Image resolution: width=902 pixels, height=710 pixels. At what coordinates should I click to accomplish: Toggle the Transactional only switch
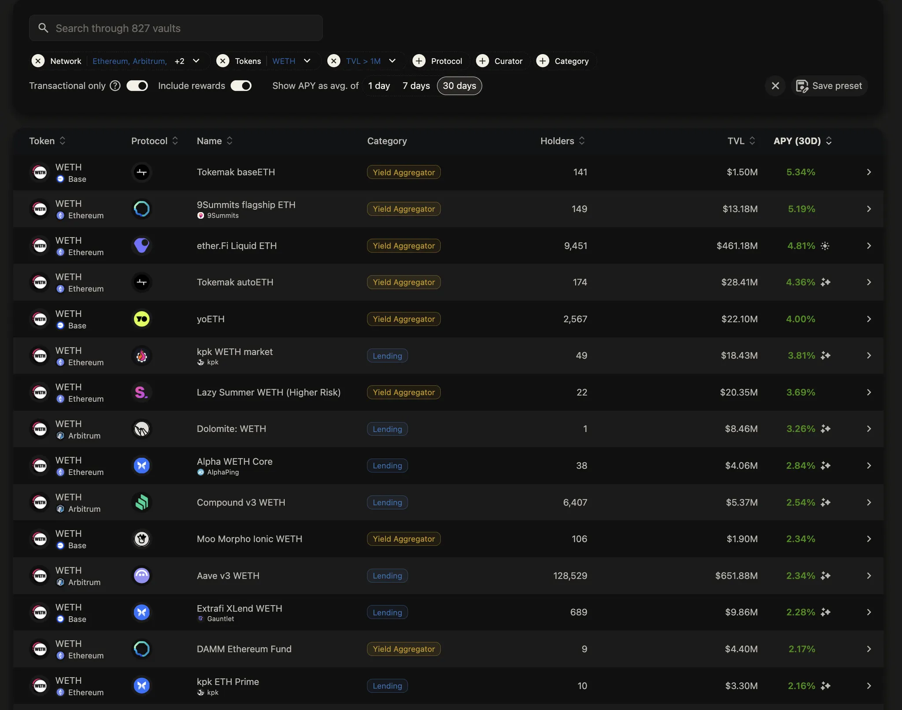click(x=137, y=86)
